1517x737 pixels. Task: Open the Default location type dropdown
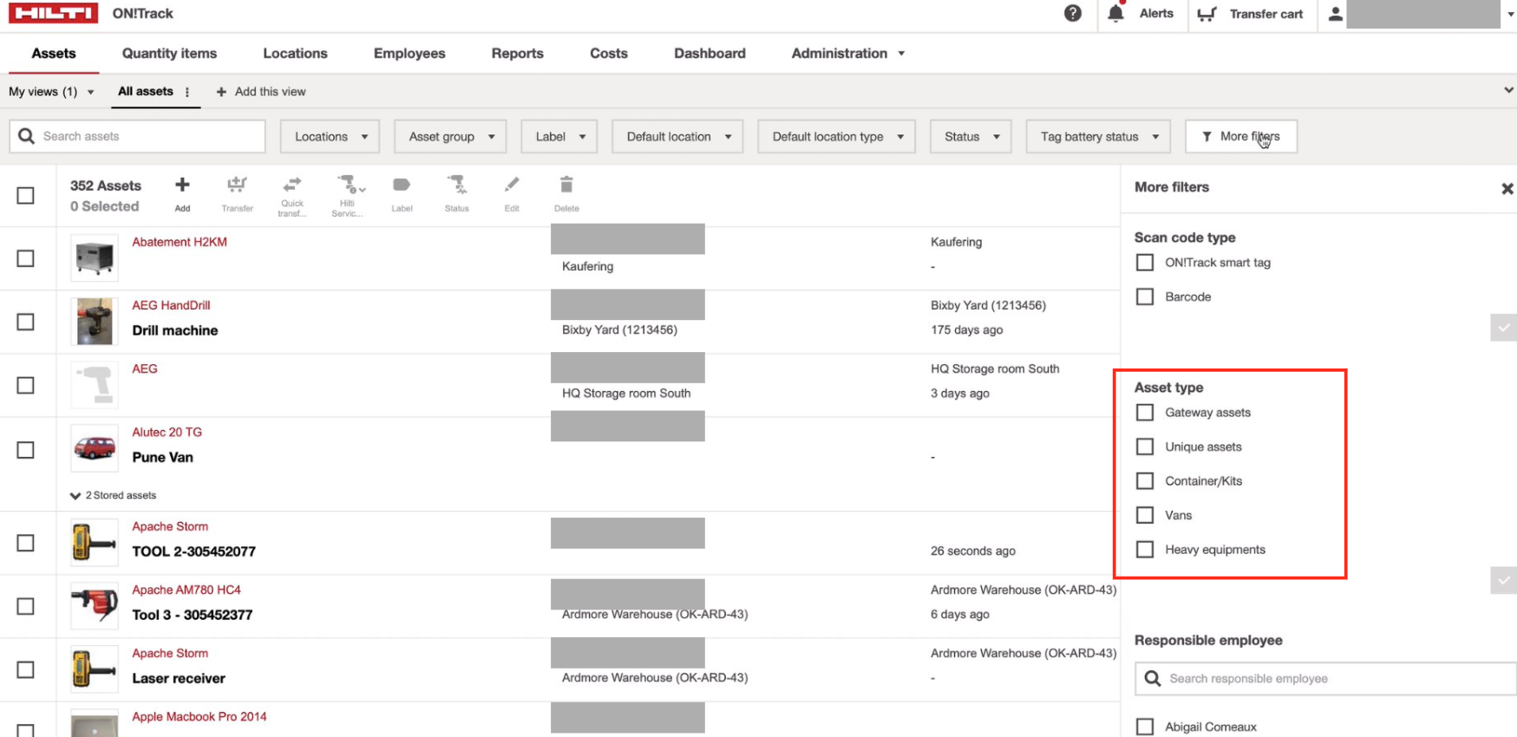point(836,136)
